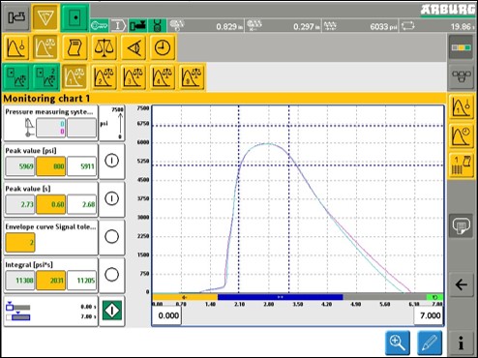Edit peak psi tolerance value 800
Screen dimensions: 478x358
coord(51,166)
